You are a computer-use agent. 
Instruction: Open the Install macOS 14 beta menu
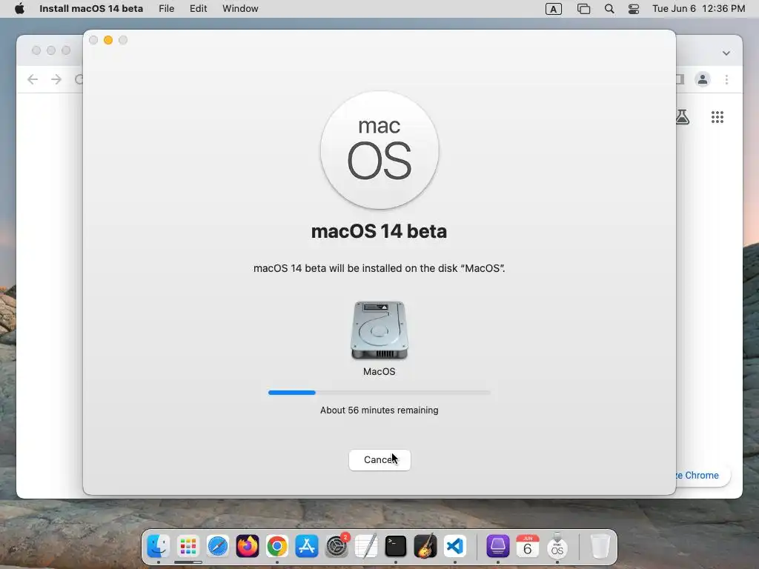click(91, 9)
